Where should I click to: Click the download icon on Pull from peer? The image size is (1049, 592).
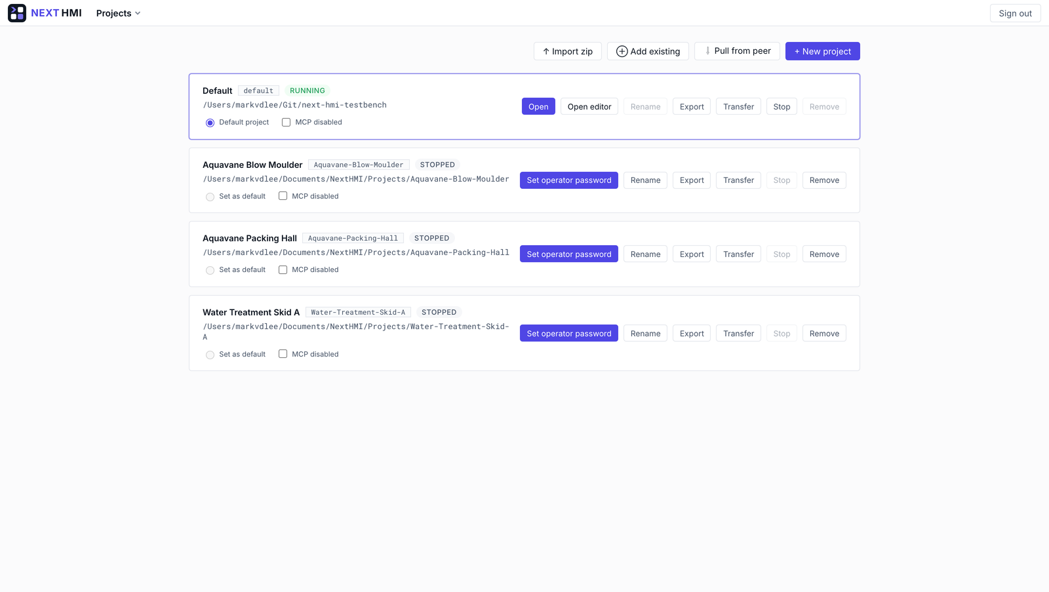coord(707,50)
